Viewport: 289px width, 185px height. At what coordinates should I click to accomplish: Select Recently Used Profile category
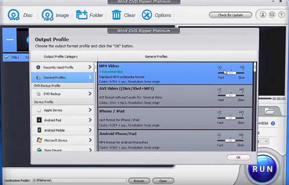coord(63,67)
